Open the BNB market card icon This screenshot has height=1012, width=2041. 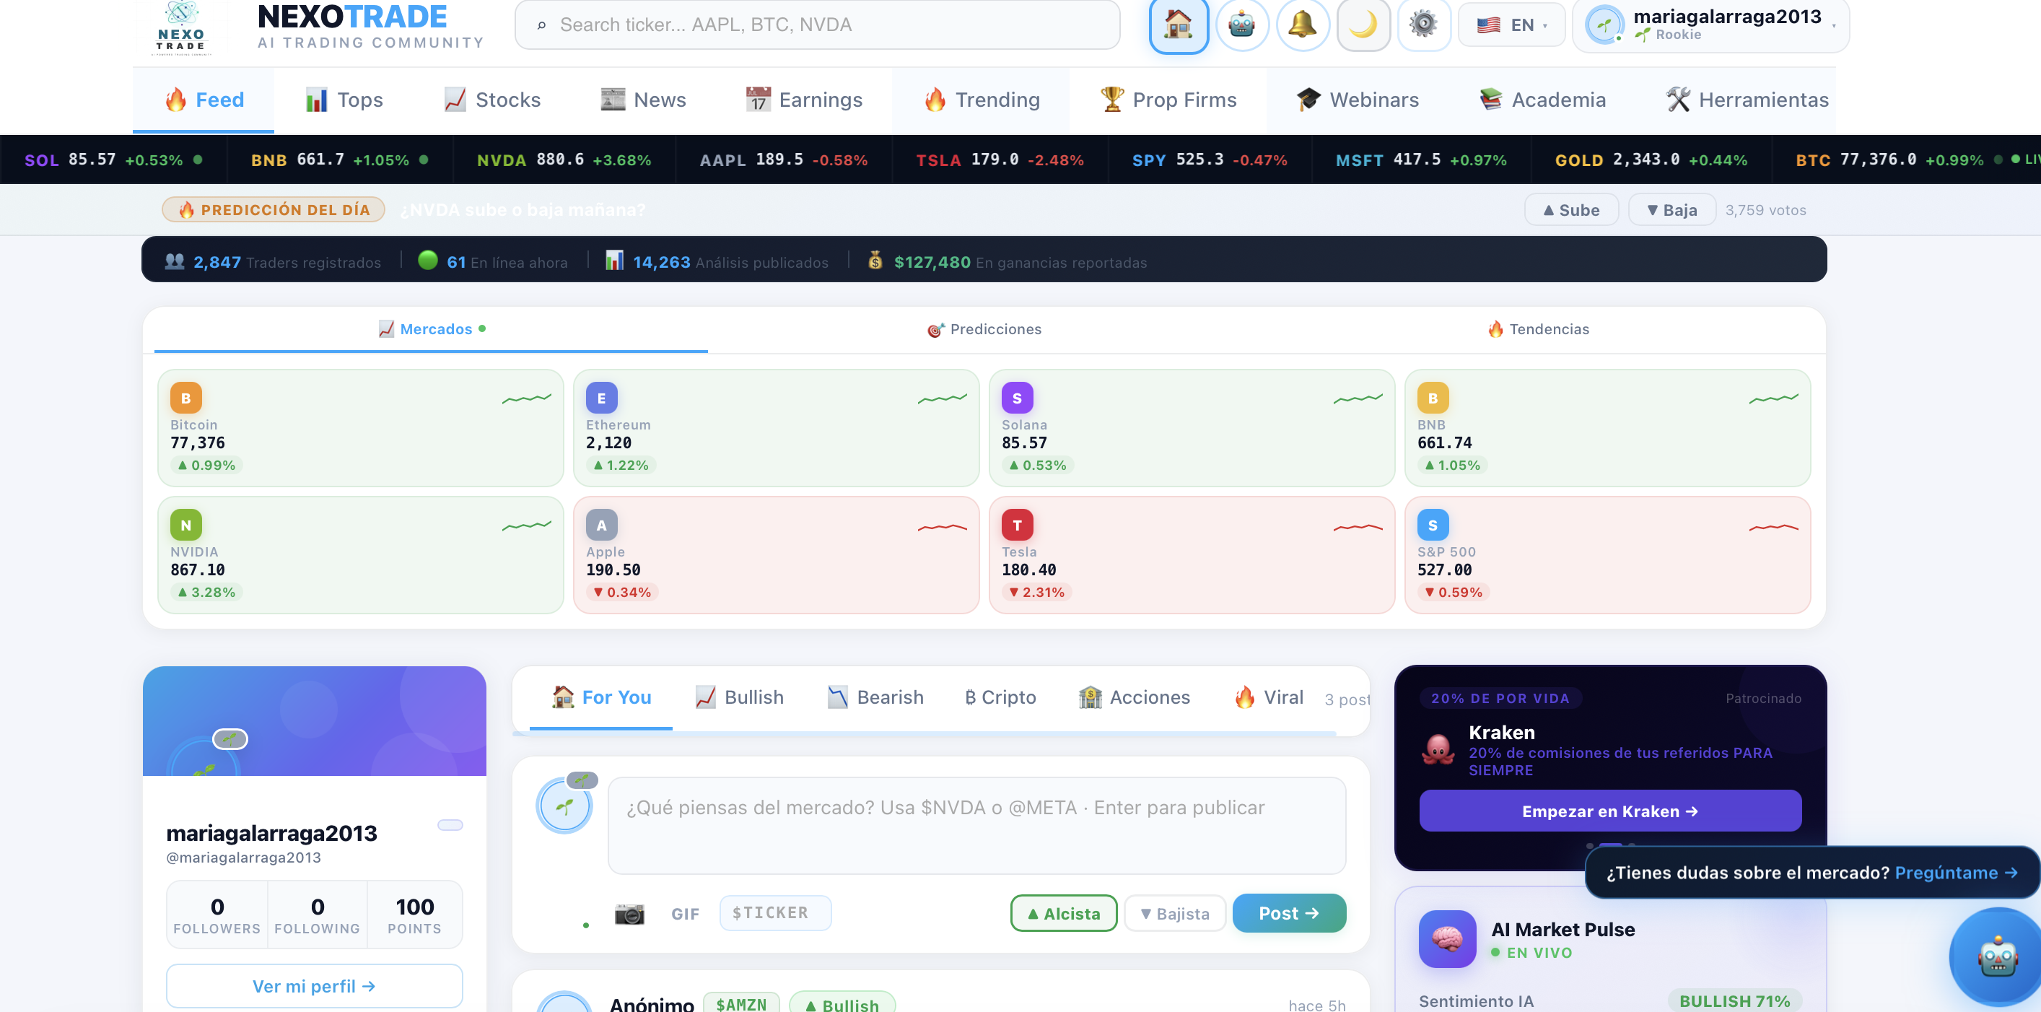point(1433,398)
